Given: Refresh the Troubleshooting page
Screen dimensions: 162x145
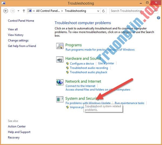Looking at the screenshot, I should pos(103,11).
